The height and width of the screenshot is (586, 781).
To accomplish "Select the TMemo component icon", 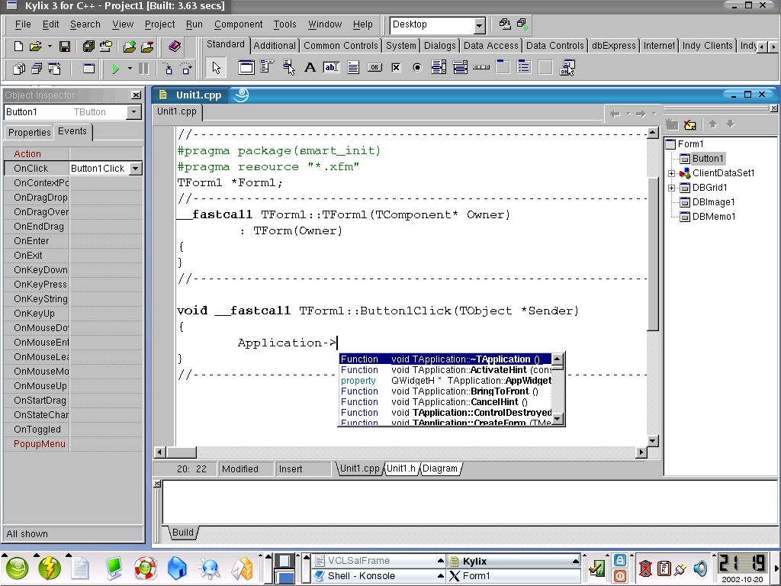I will pyautogui.click(x=352, y=68).
